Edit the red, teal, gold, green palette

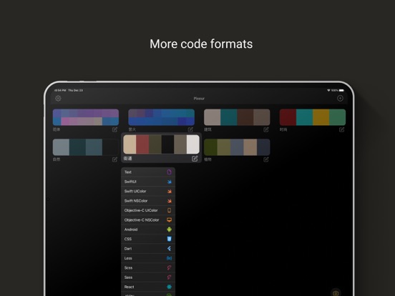(341, 129)
